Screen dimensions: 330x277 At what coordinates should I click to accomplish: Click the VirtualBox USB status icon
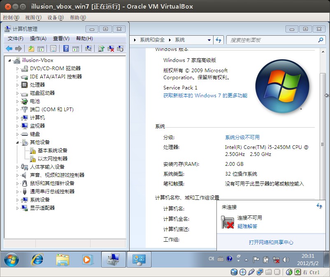tap(251, 272)
